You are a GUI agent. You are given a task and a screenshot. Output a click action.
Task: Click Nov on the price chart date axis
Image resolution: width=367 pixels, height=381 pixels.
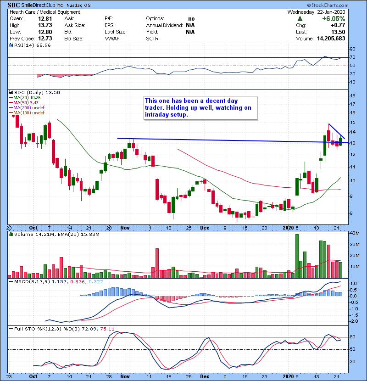click(x=125, y=228)
